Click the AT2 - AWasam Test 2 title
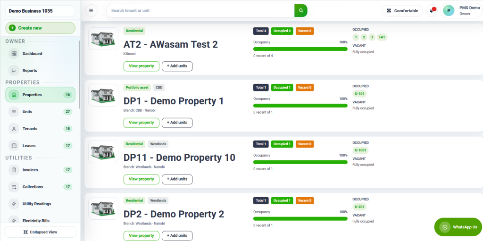This screenshot has height=241, width=483. click(x=171, y=44)
